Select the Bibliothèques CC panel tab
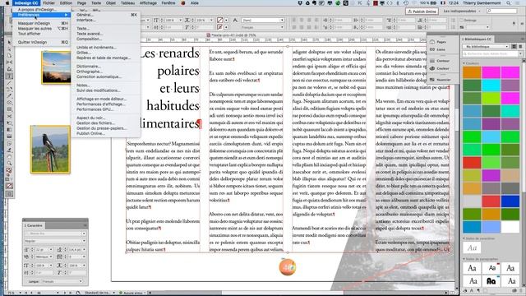Screen dimensions: 526x296 [477, 39]
